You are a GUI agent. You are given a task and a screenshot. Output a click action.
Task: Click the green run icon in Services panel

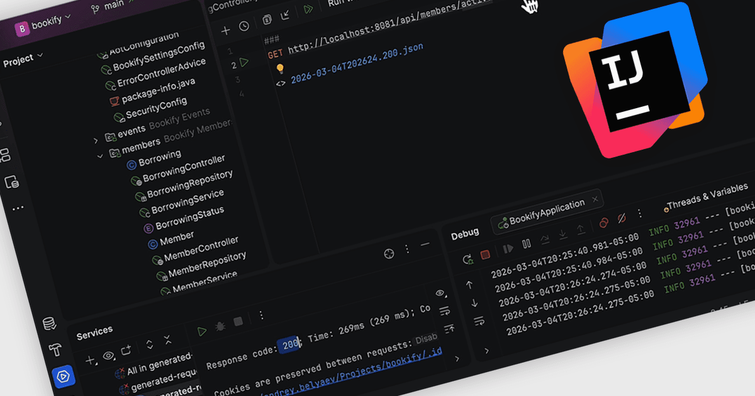click(x=201, y=331)
